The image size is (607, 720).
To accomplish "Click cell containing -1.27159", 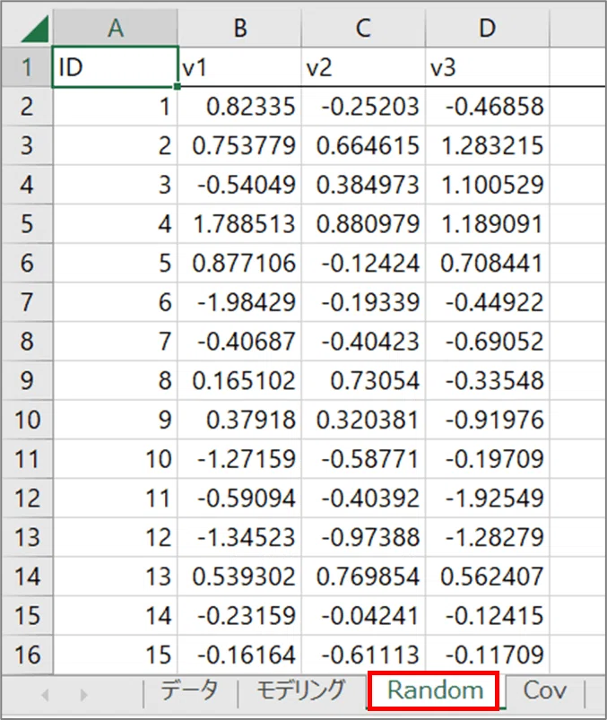I will (x=239, y=459).
